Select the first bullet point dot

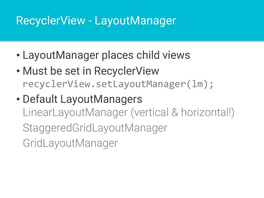pyautogui.click(x=18, y=55)
